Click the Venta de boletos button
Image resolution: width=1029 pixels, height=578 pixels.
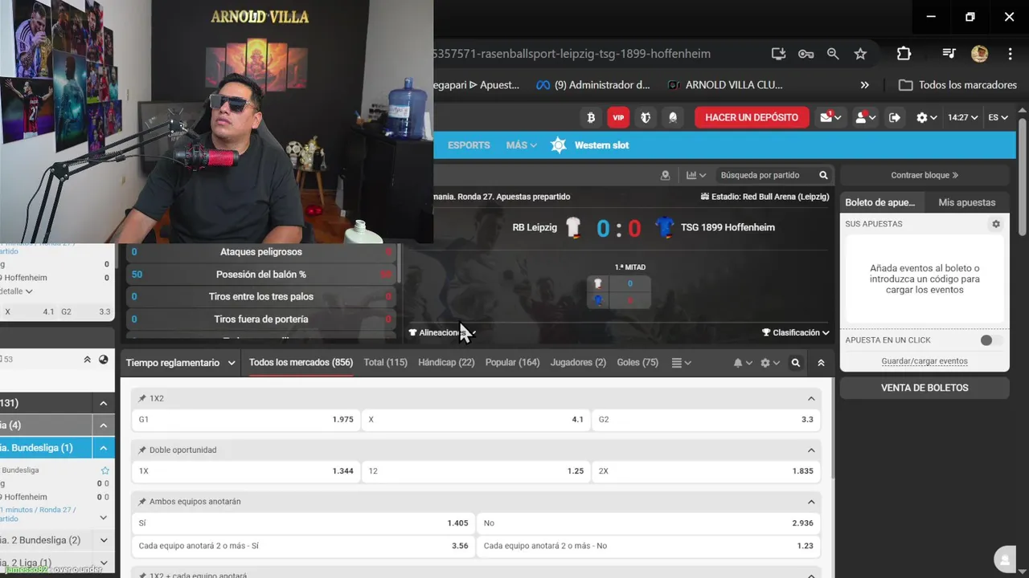coord(924,388)
